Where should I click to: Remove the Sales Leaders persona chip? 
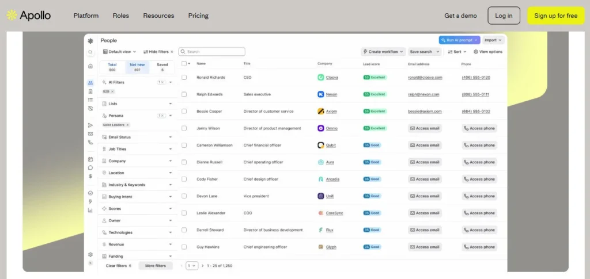coord(127,125)
